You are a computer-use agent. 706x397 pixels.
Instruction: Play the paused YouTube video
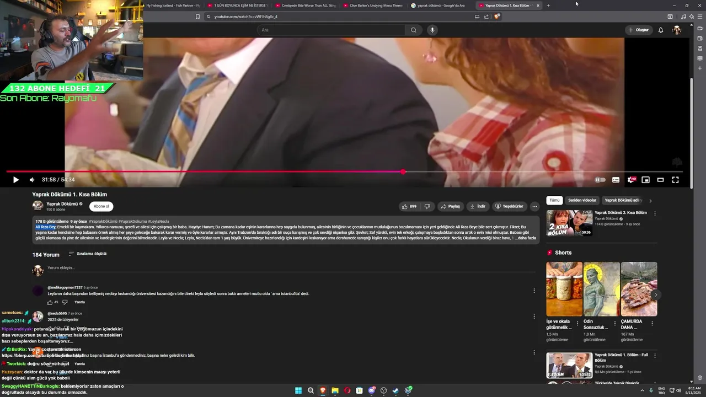pos(15,180)
